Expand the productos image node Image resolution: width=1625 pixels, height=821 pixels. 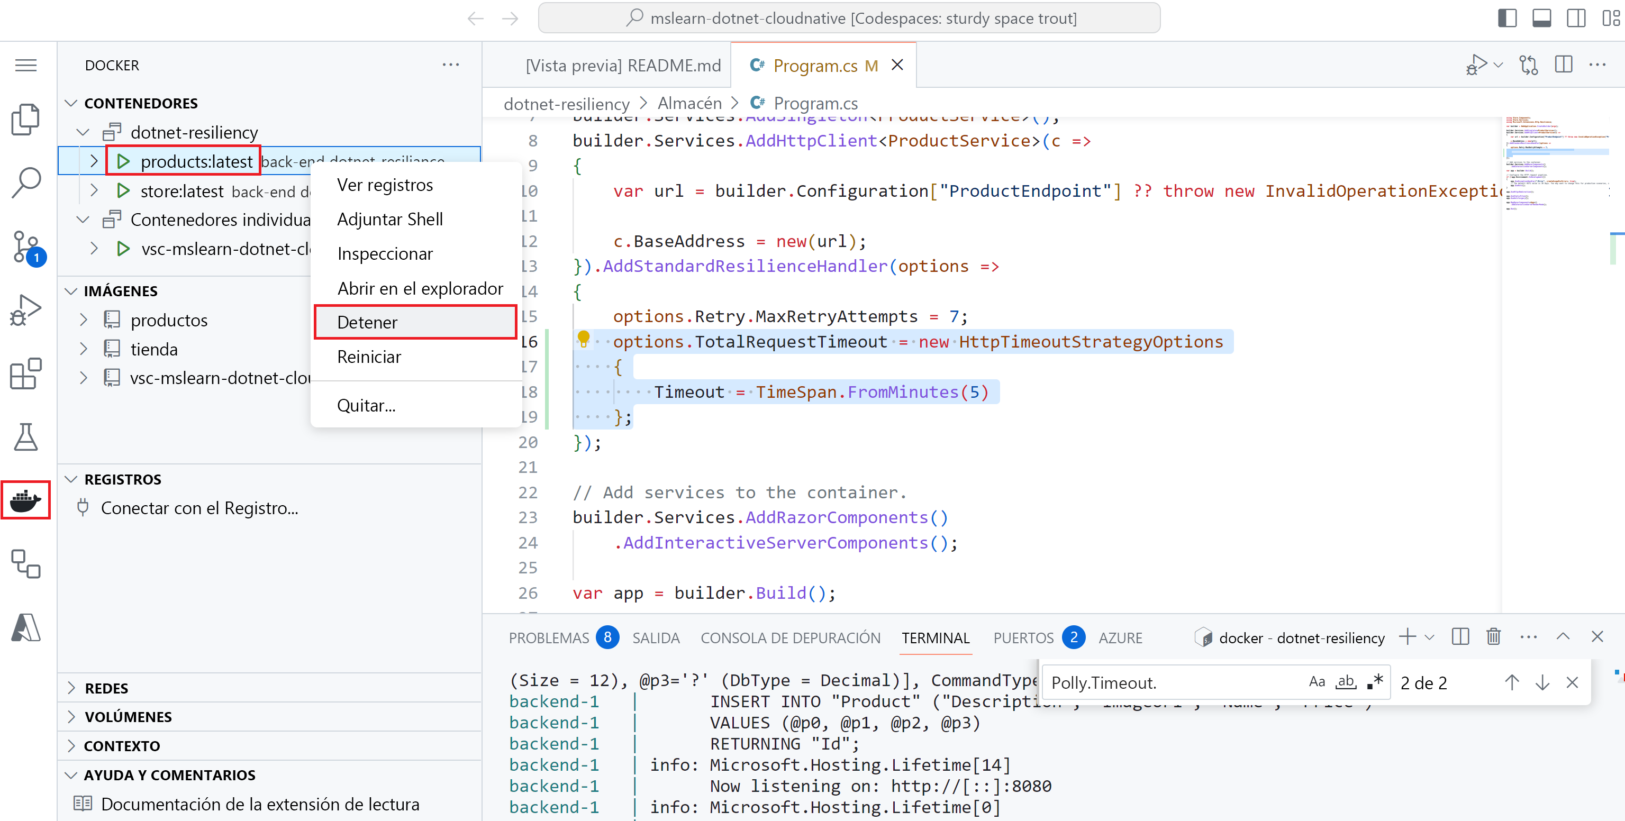click(83, 320)
